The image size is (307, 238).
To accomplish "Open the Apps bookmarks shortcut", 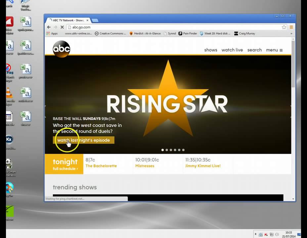I will click(x=52, y=33).
